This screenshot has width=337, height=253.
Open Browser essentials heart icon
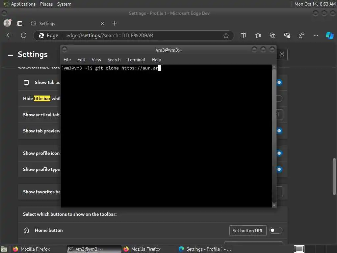pos(287,35)
